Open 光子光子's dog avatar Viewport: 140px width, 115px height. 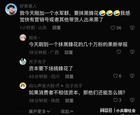(23, 62)
